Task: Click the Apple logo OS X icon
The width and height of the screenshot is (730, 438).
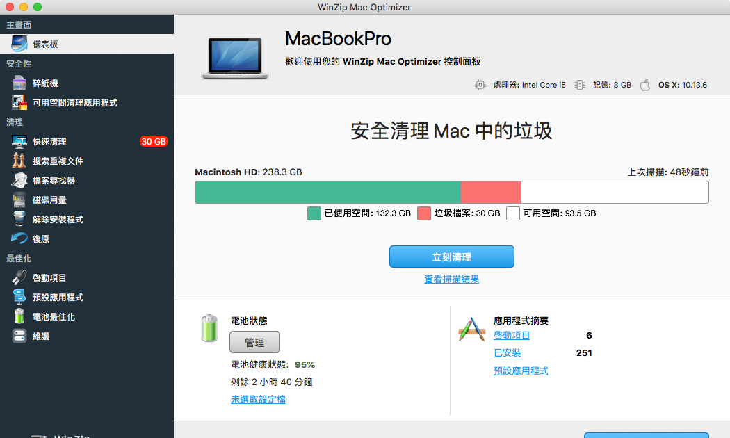Action: [x=644, y=85]
